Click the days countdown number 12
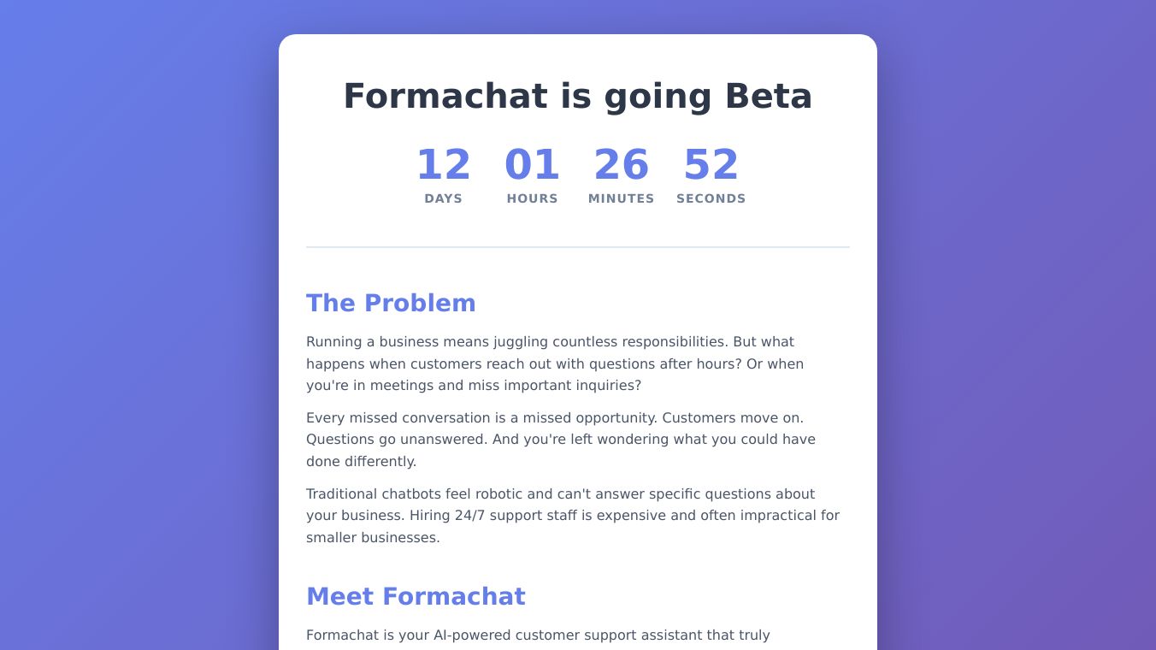Viewport: 1156px width, 650px height. pyautogui.click(x=443, y=165)
